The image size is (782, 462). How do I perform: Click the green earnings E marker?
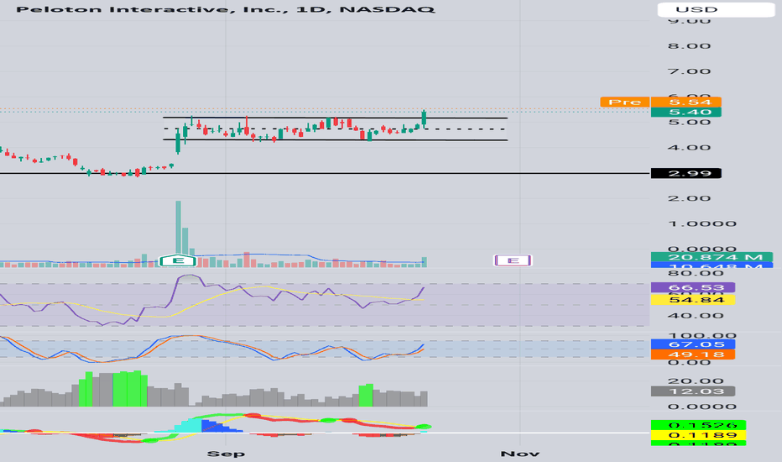178,260
